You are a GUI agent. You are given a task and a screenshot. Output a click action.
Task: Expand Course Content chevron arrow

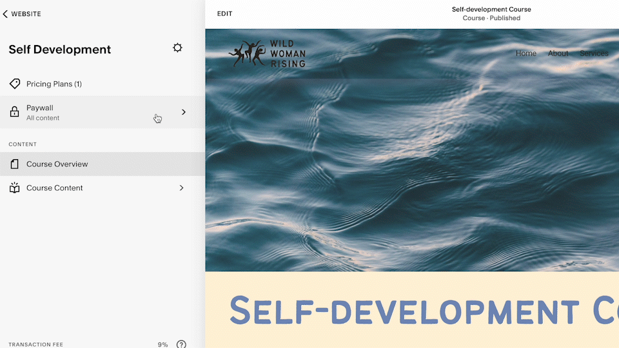pos(182,188)
